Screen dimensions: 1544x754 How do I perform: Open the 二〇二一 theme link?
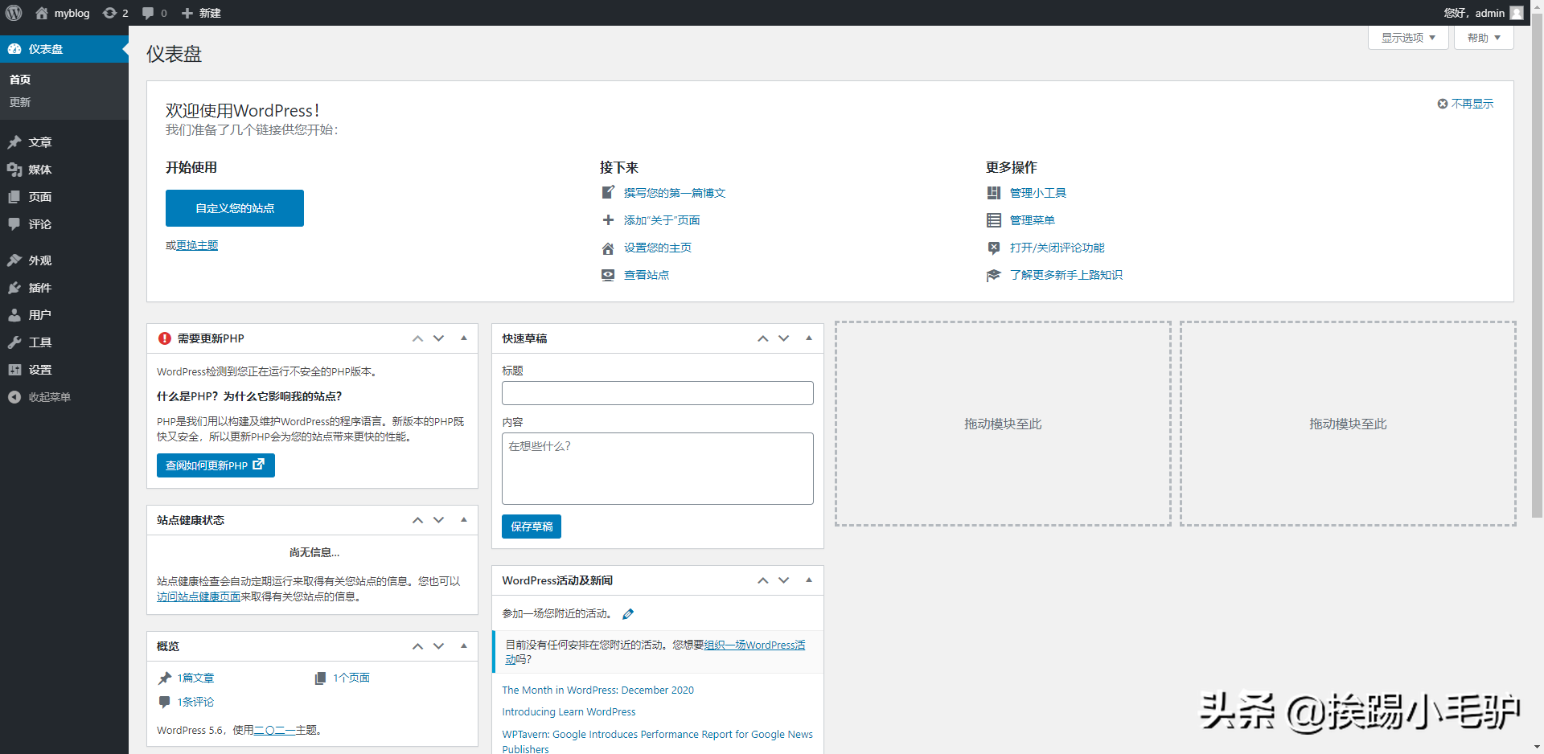tap(274, 731)
